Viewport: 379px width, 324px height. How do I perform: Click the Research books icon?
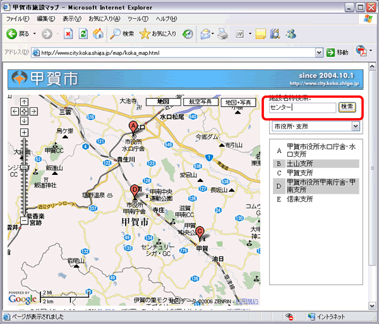(275, 34)
